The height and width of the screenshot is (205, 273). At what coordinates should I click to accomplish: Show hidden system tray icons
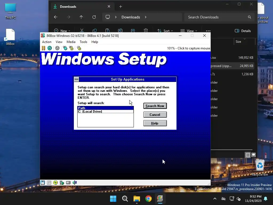[215, 199]
